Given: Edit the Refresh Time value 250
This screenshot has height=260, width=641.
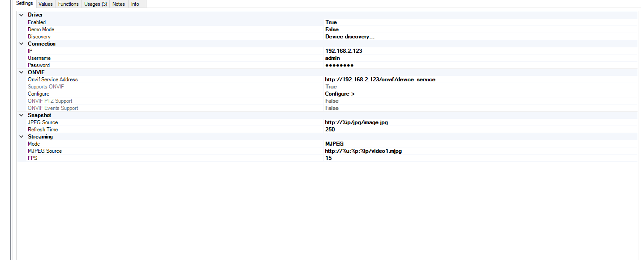Looking at the screenshot, I should point(330,130).
